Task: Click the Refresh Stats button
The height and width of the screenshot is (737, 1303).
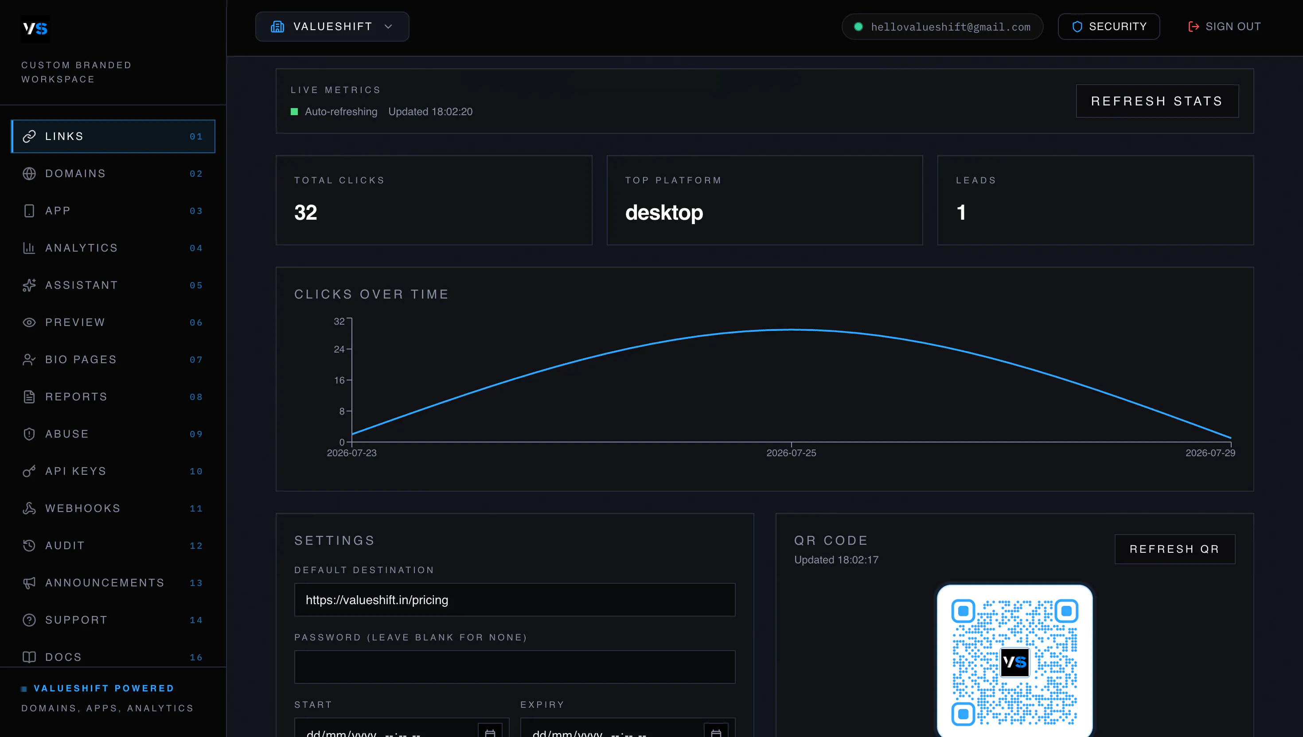Action: (1157, 101)
